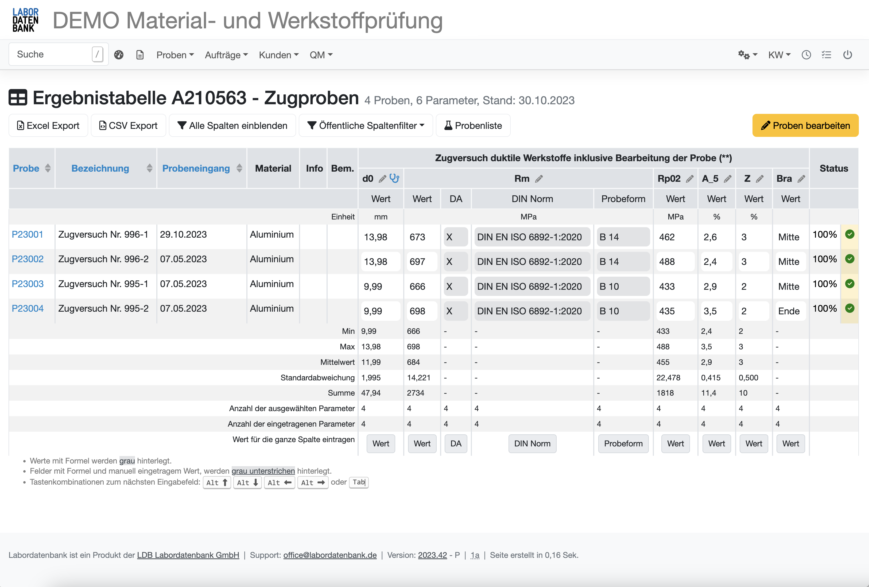Click the logout power icon
The height and width of the screenshot is (587, 869).
[848, 55]
